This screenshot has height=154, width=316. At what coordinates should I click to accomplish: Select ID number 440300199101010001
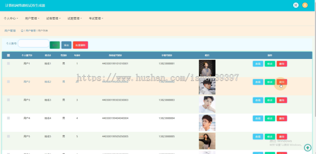[115, 63]
